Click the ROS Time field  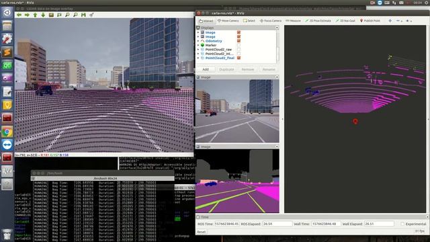[x=227, y=224]
